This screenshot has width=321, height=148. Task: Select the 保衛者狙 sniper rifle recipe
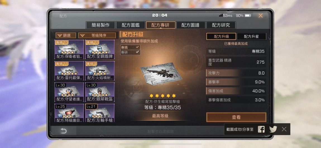pos(69,50)
